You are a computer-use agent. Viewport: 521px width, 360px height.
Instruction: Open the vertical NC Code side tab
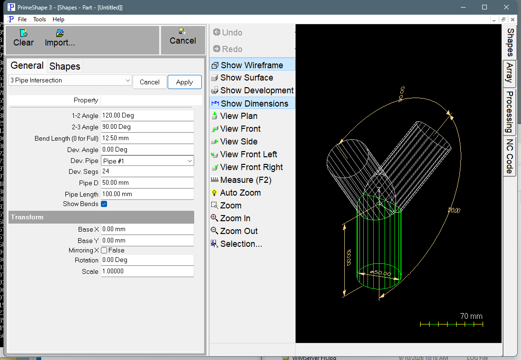[509, 156]
